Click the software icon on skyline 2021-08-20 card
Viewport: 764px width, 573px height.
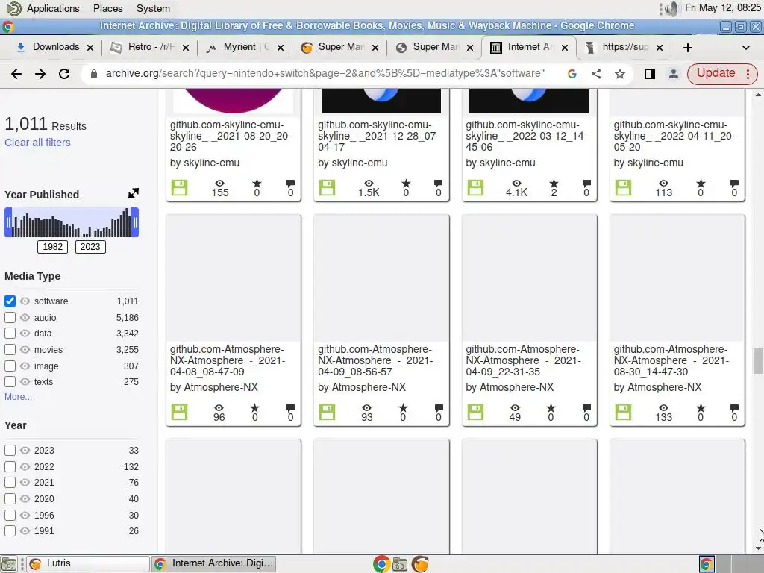(x=179, y=187)
